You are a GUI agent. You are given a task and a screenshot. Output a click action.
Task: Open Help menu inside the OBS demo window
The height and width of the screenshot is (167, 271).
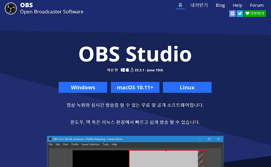[114, 144]
